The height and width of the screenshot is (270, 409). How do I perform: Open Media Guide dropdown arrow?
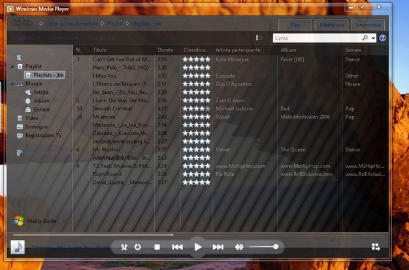pos(63,221)
